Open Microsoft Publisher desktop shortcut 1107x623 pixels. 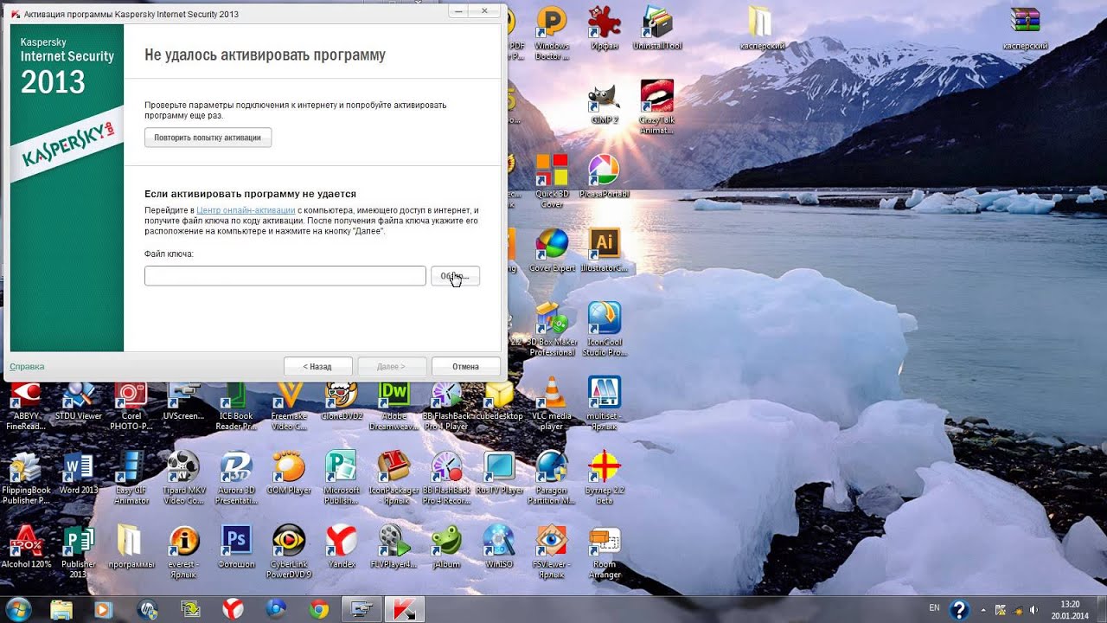[341, 478]
